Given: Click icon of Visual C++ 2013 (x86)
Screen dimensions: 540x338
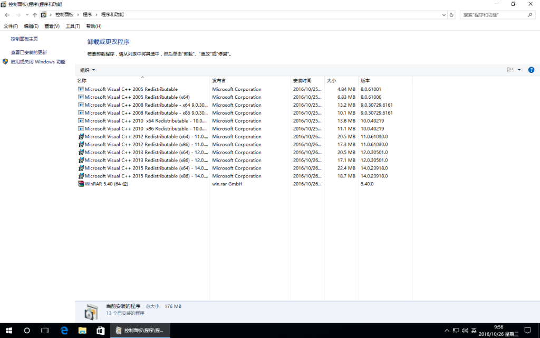Looking at the screenshot, I should 81,161.
